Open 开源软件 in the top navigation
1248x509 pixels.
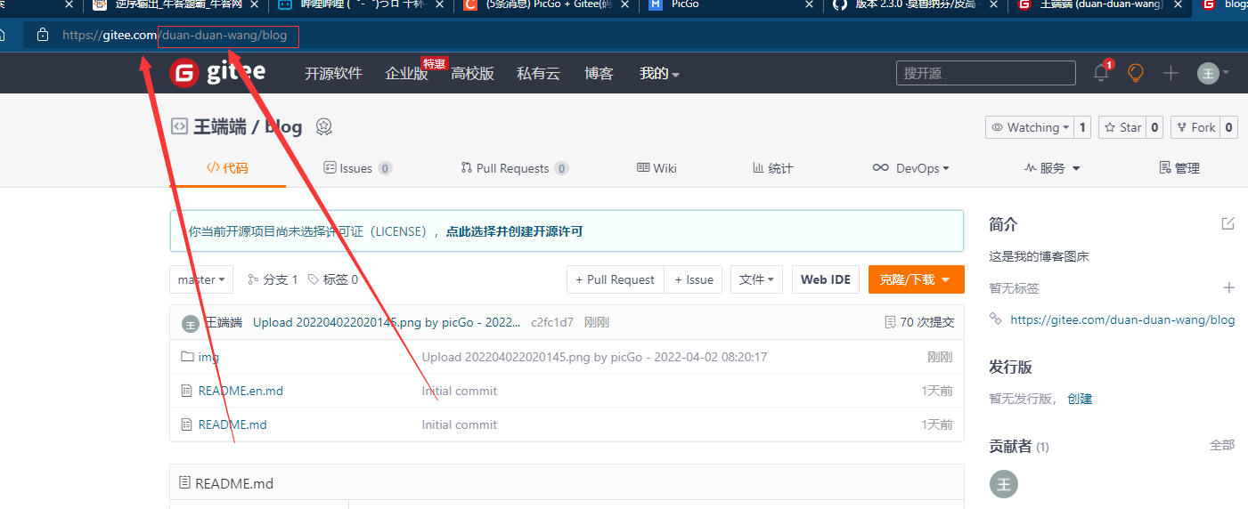pos(333,73)
